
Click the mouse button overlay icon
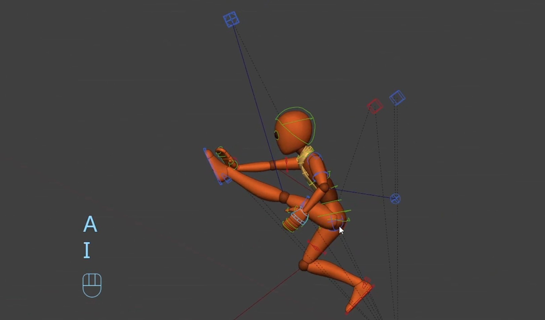pos(92,285)
